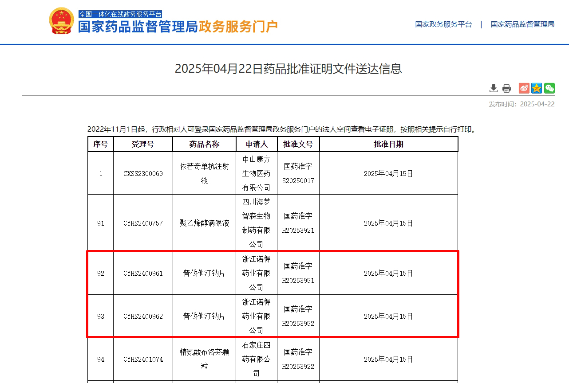Select cell 国药准字H20253951
Viewport: 569px width, 383px height.
(298, 274)
